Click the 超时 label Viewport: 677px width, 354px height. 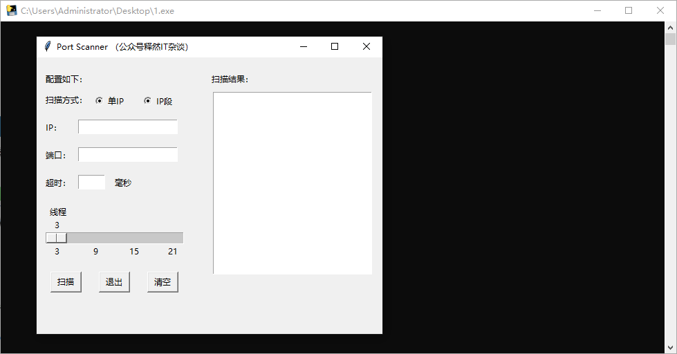(x=56, y=183)
